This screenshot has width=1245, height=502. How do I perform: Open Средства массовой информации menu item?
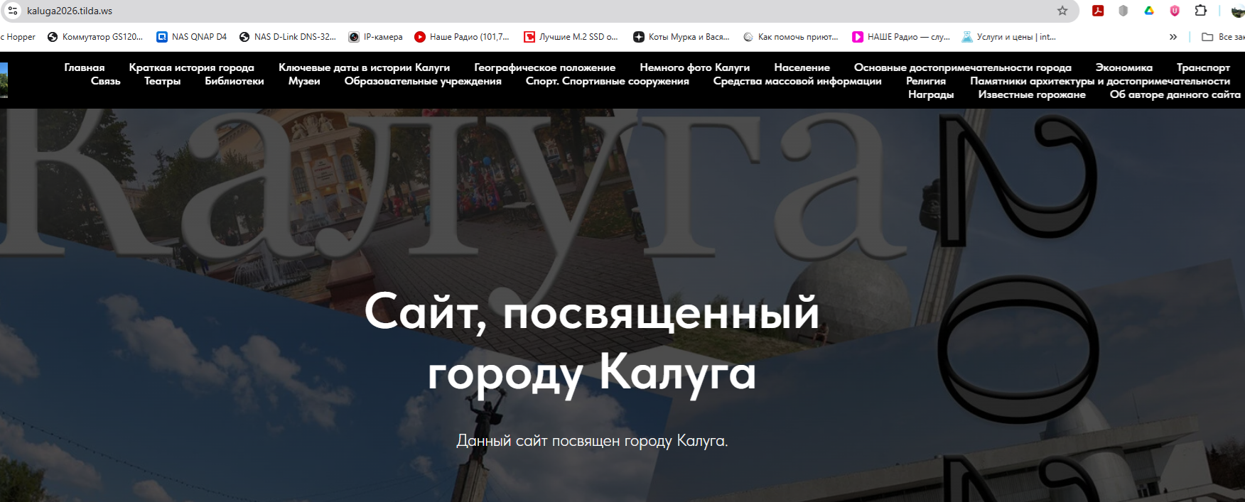point(797,81)
